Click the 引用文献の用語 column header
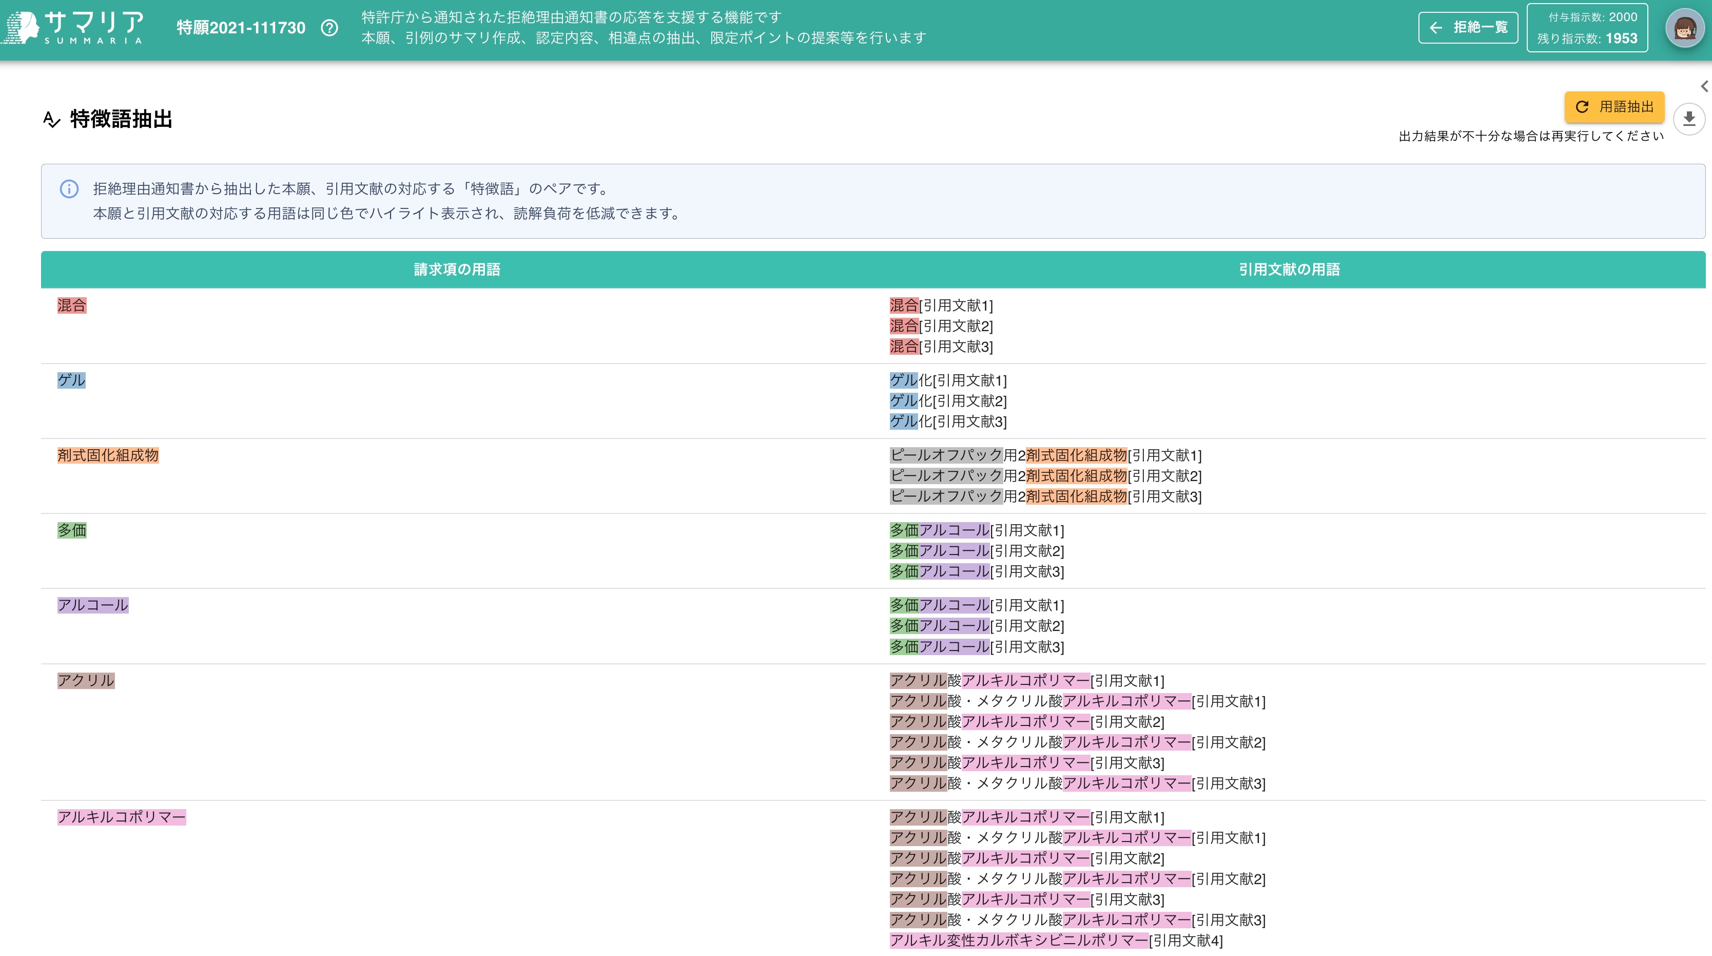This screenshot has width=1712, height=956. (x=1289, y=269)
